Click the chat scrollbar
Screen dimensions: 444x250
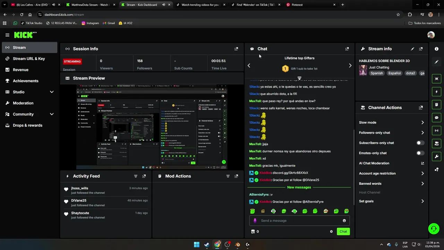click(354, 167)
